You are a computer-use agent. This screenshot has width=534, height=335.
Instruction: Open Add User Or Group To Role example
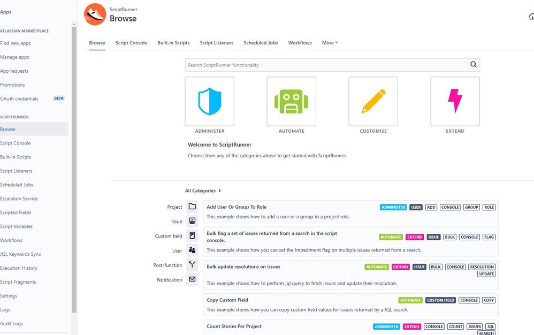[237, 207]
